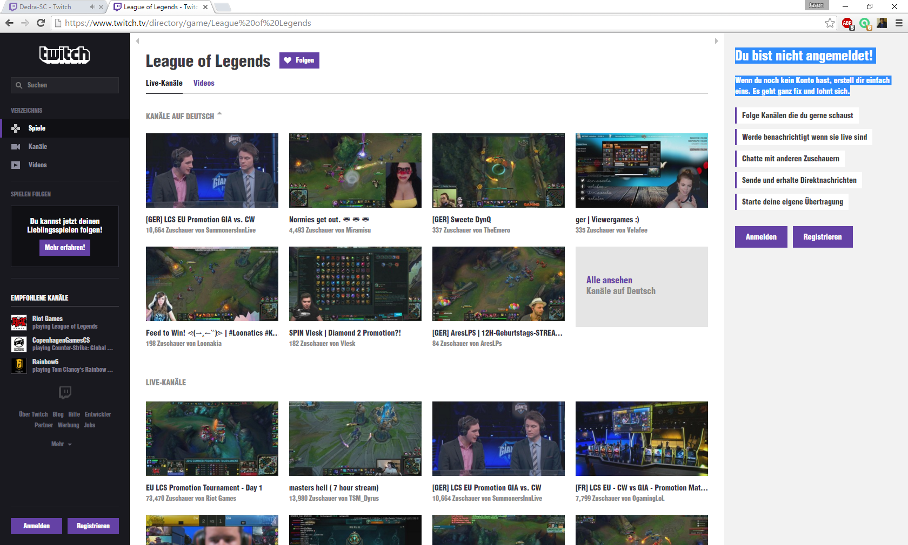The height and width of the screenshot is (545, 908).
Task: Open the Feed to Win! stream thumbnail
Action: [x=212, y=284]
